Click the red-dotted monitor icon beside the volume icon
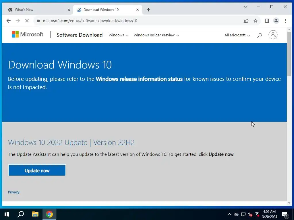The height and width of the screenshot is (220, 294). pyautogui.click(x=257, y=214)
